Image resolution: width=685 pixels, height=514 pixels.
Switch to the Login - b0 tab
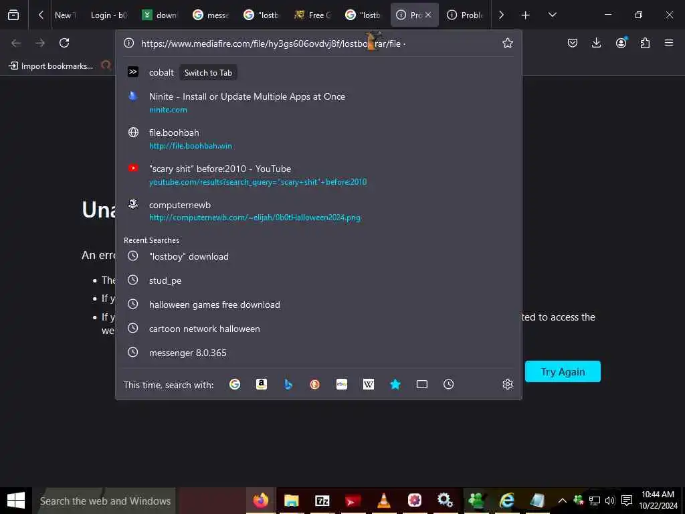pyautogui.click(x=109, y=15)
